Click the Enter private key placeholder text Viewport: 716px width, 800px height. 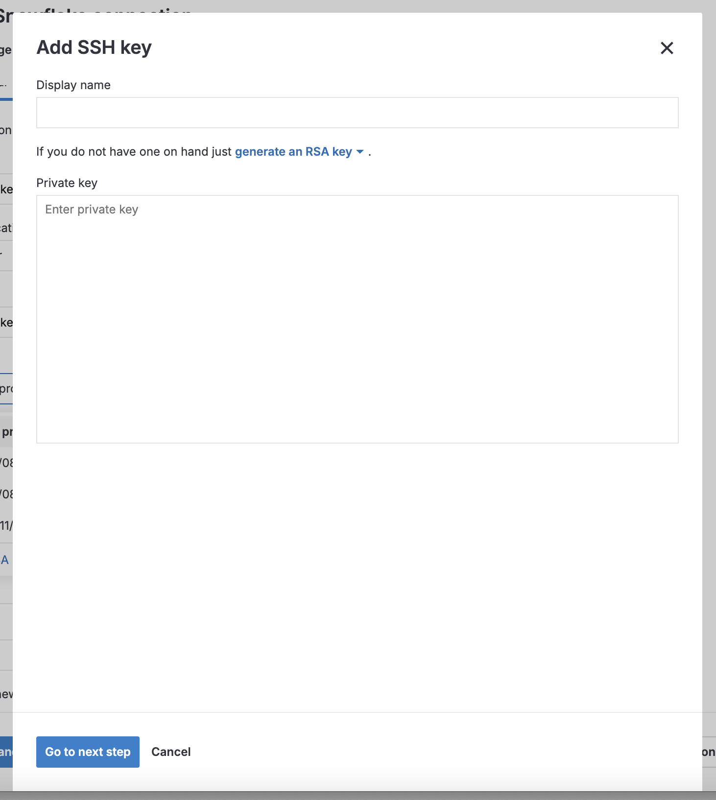92,210
